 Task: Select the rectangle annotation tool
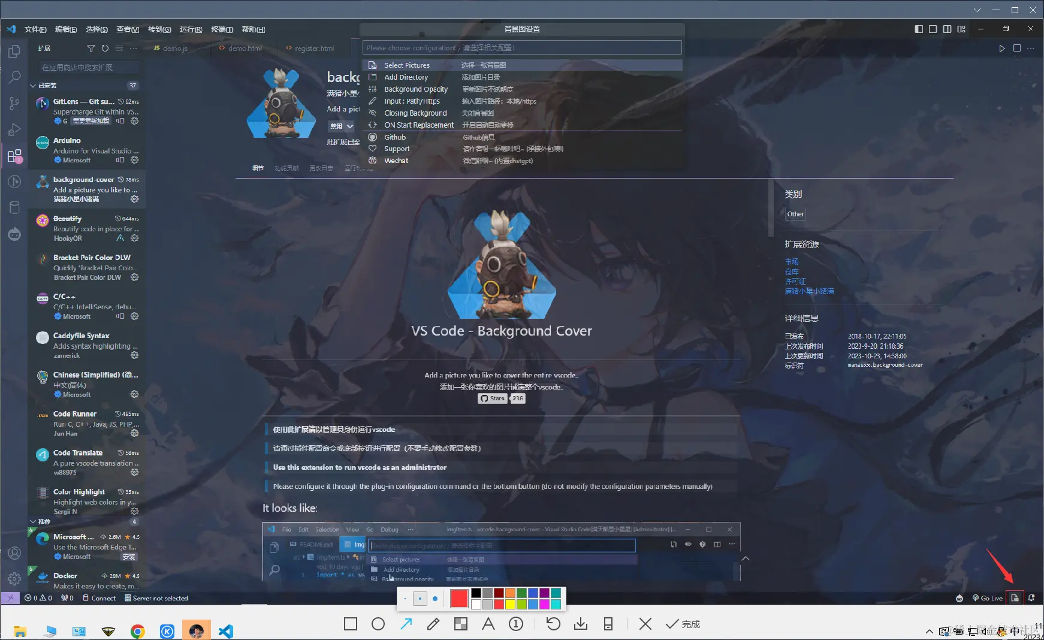(x=351, y=624)
